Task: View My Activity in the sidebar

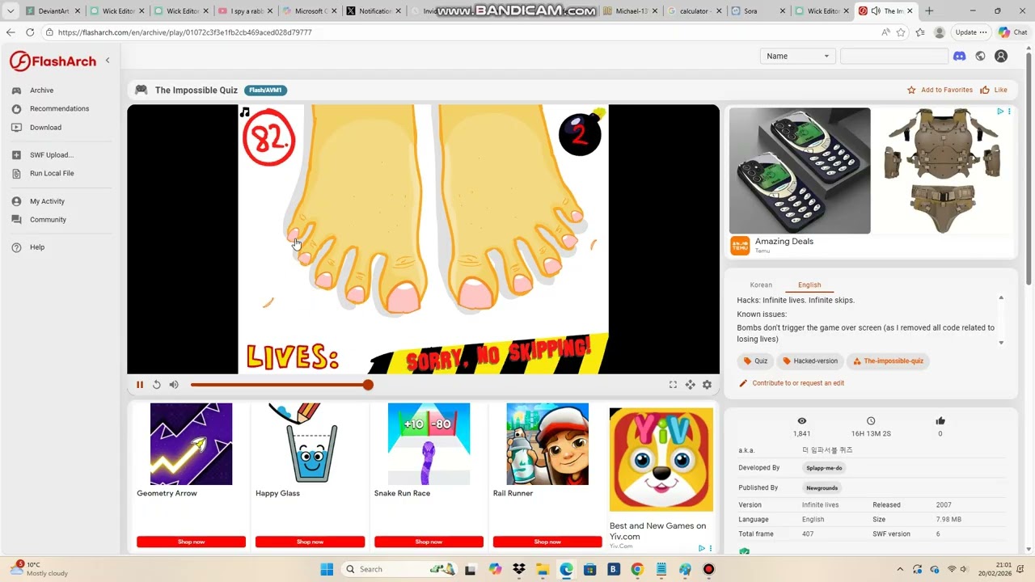Action: click(x=47, y=201)
